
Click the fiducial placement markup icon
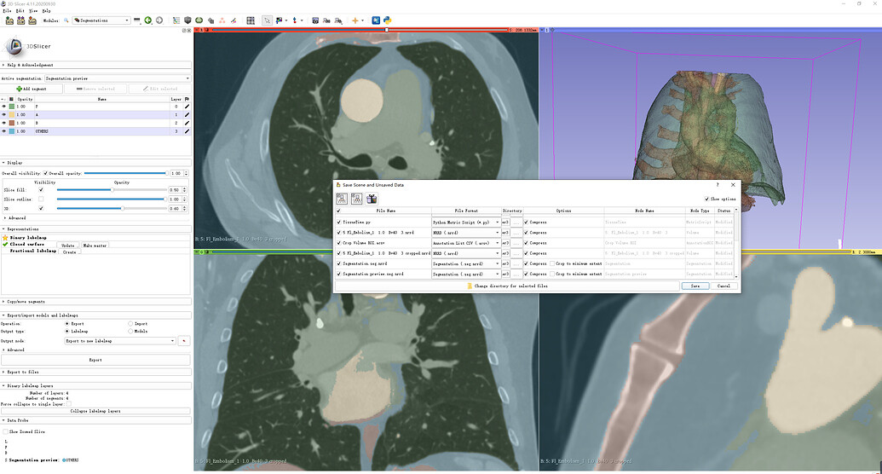point(295,20)
